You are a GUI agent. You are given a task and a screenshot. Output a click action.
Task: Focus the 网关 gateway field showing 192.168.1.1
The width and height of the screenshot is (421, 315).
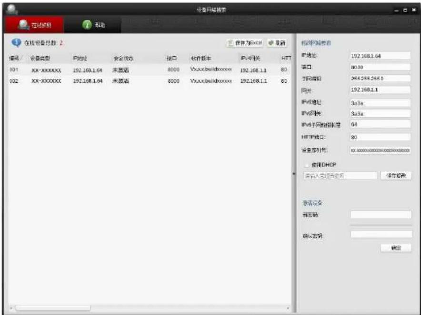click(380, 89)
